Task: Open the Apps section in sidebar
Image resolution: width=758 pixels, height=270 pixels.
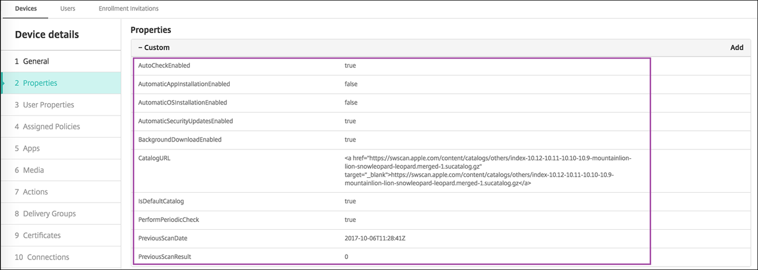Action: click(x=31, y=148)
